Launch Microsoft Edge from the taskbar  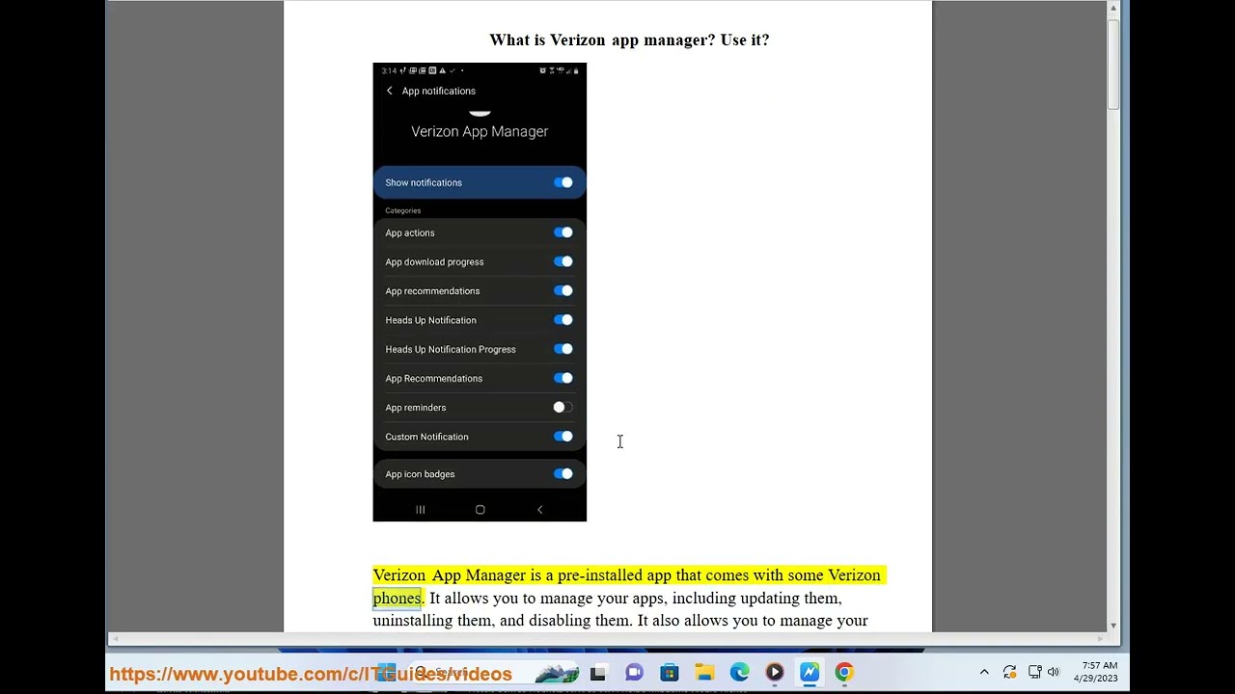pos(739,673)
